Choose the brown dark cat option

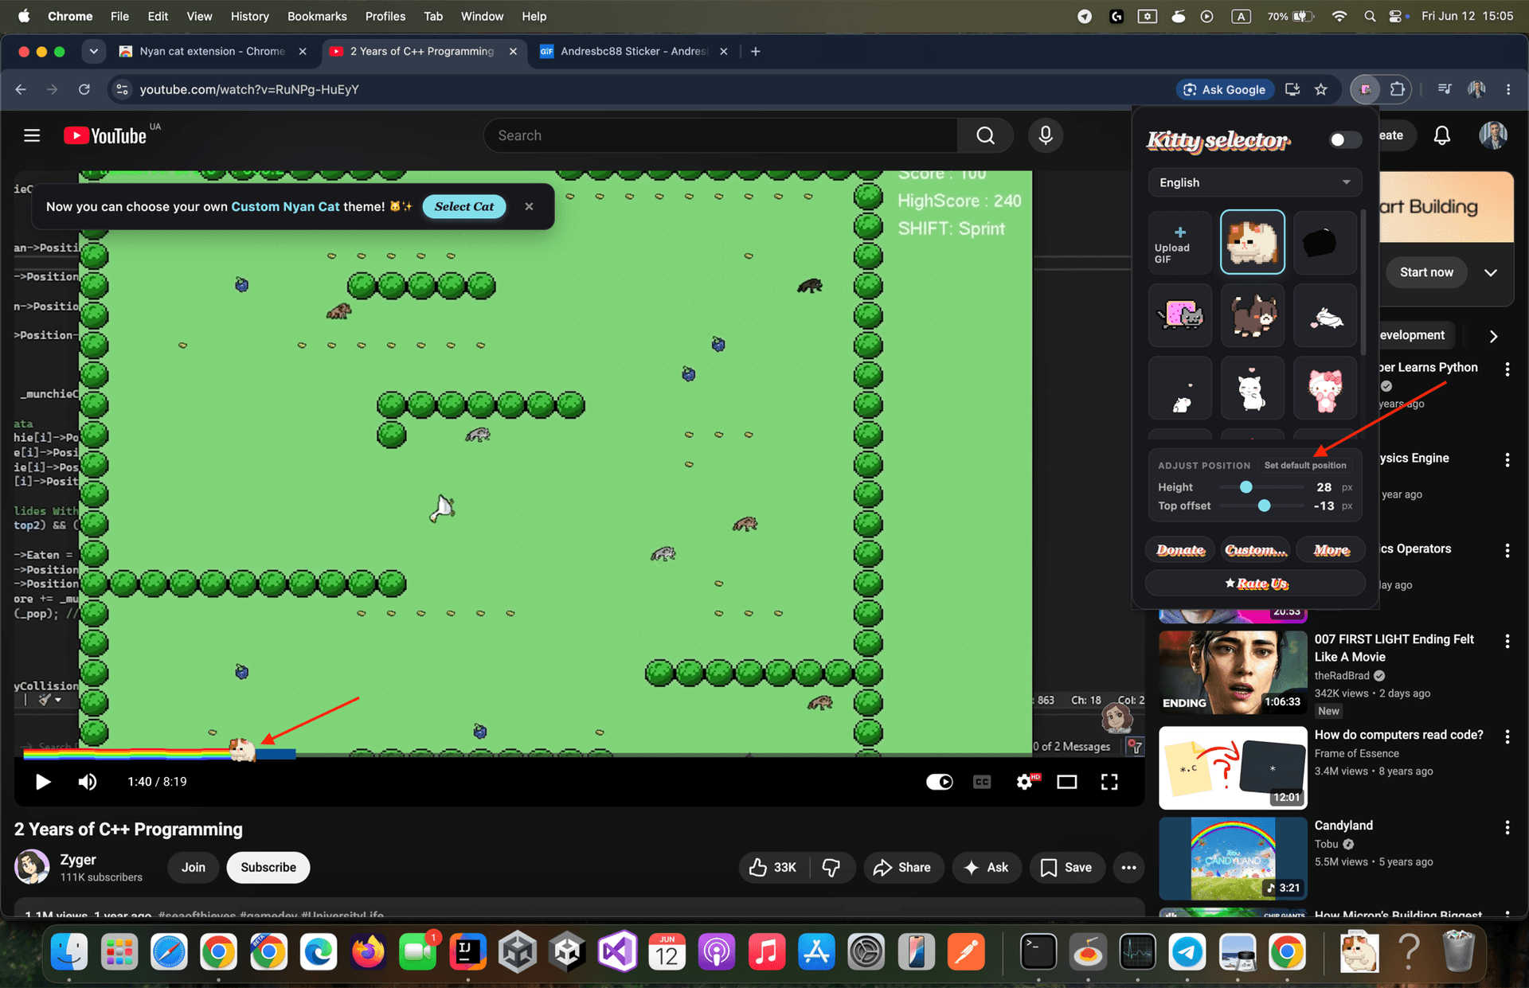click(1253, 315)
